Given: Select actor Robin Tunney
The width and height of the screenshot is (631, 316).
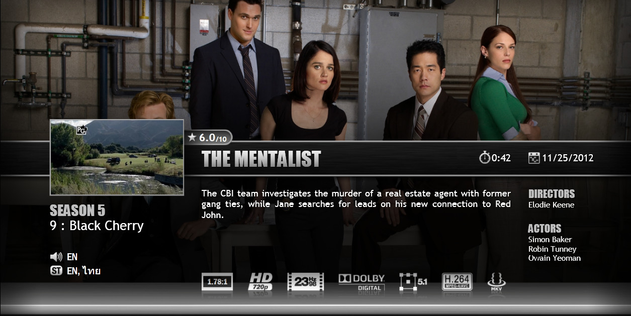Looking at the screenshot, I should [x=553, y=249].
